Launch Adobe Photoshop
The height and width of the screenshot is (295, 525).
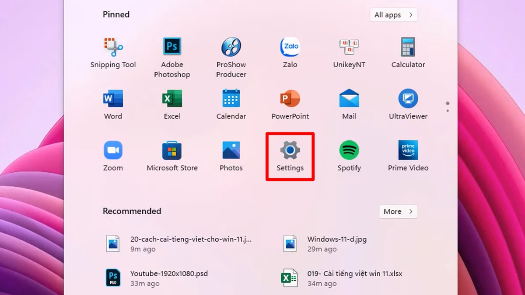172,57
